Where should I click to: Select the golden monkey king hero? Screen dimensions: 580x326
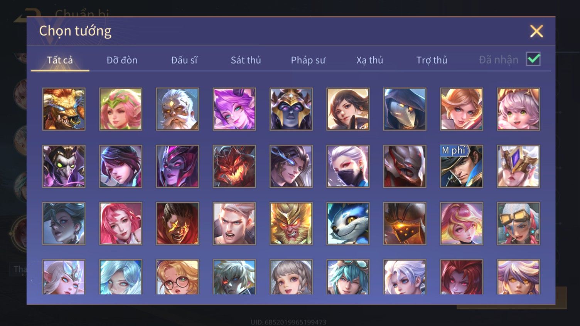click(291, 223)
